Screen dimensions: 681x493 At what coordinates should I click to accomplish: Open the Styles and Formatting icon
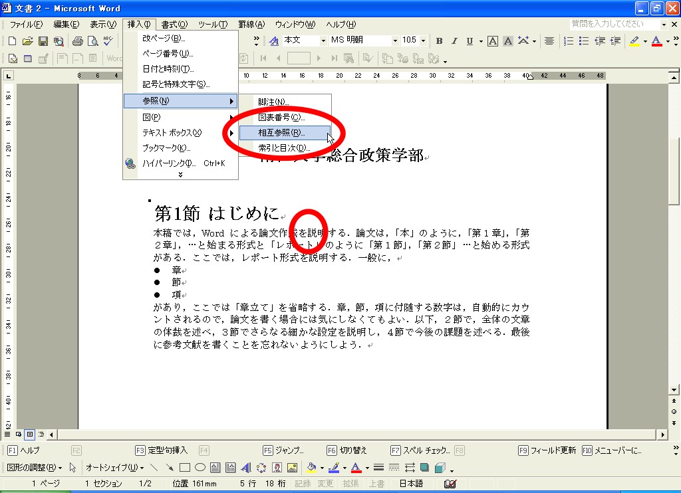(x=273, y=41)
